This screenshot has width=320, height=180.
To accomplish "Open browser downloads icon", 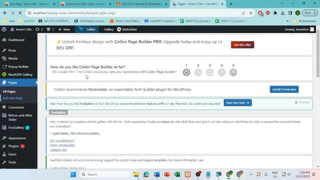I will pos(282,13).
